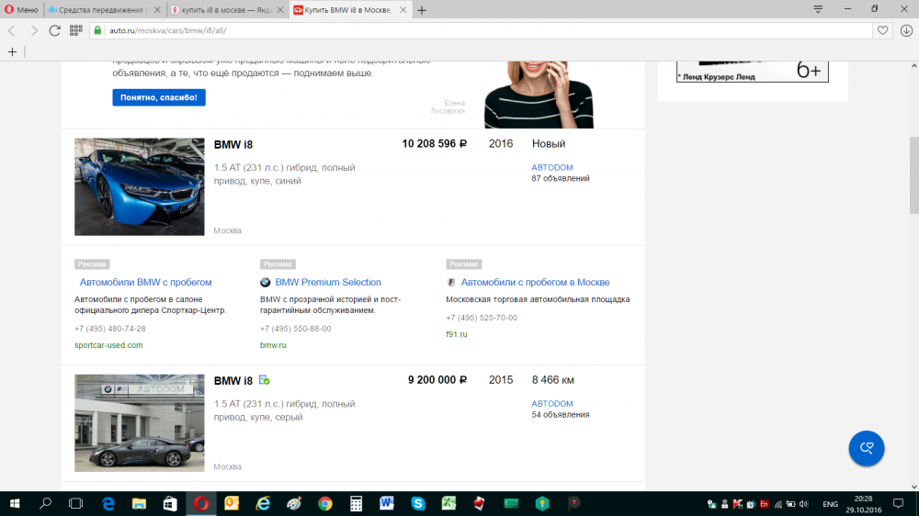Open the 'BMW Premium Selection' ad link
This screenshot has width=919, height=516.
point(327,283)
